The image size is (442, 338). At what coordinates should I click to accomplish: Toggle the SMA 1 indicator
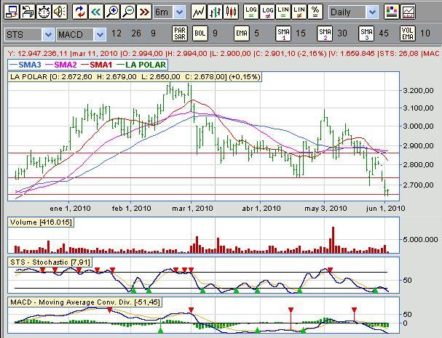(283, 33)
